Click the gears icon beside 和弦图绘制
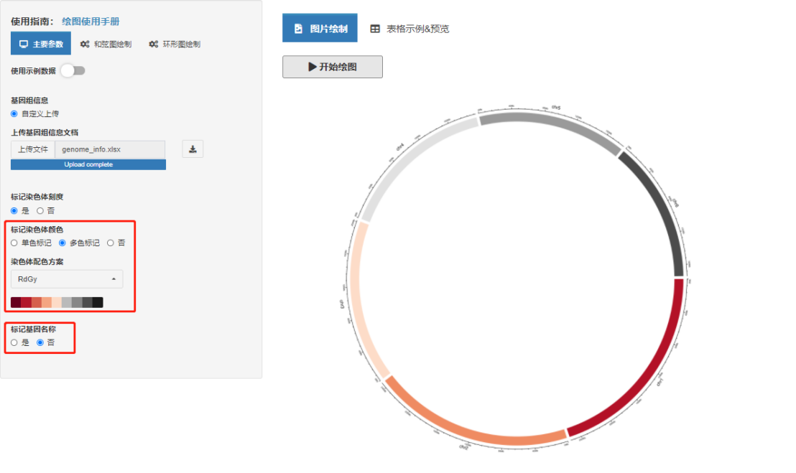796x473 pixels. 85,45
